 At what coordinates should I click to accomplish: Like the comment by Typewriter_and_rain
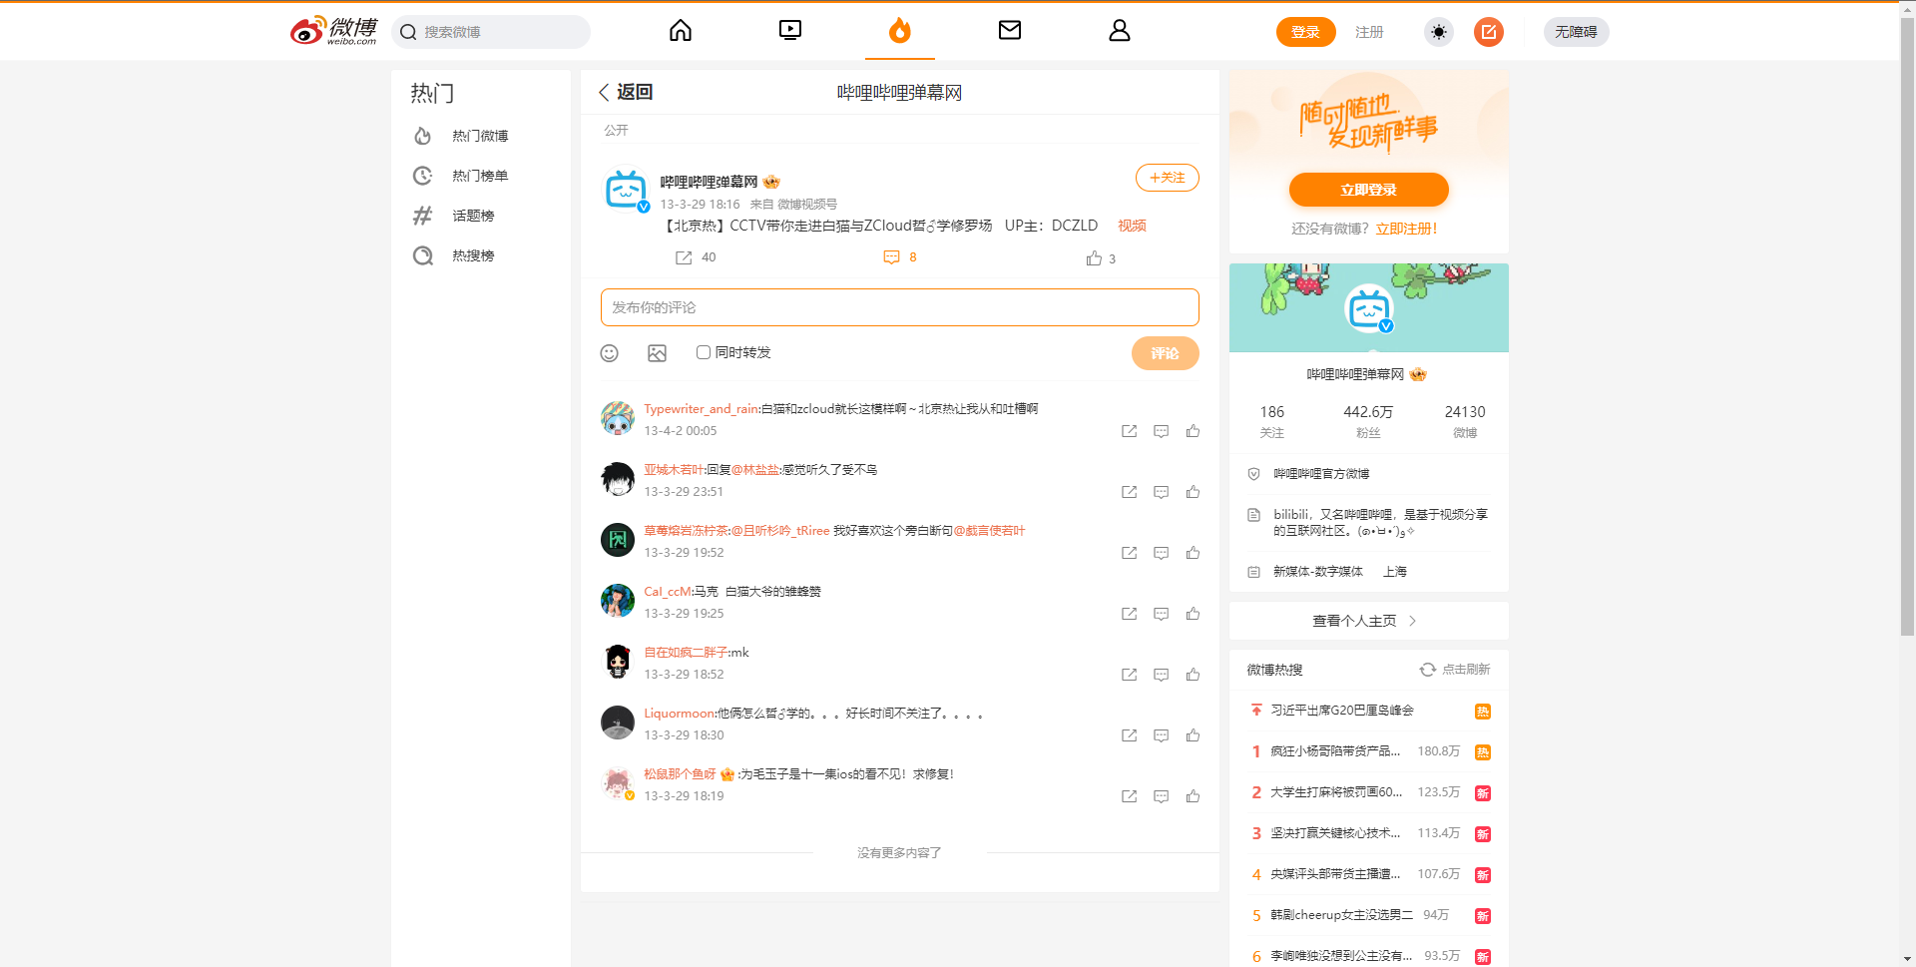click(x=1193, y=431)
